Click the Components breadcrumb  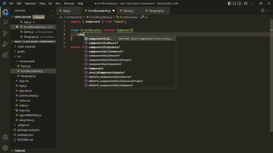[74, 17]
